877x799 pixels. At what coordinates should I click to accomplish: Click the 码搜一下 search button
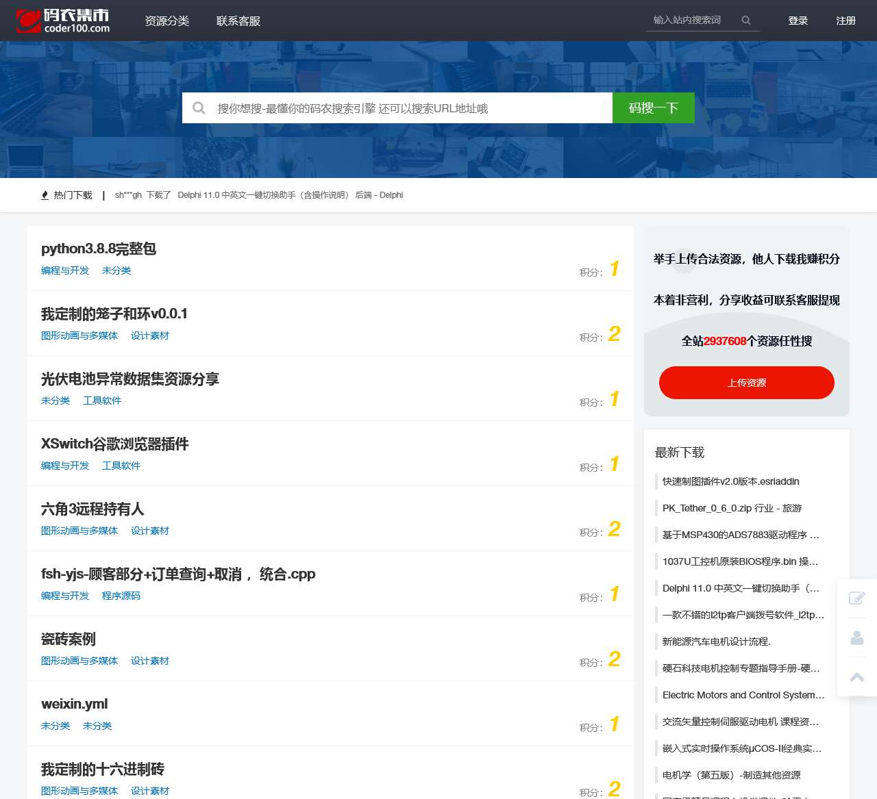(x=654, y=108)
